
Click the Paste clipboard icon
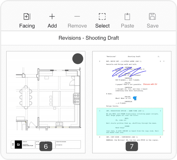click(127, 17)
